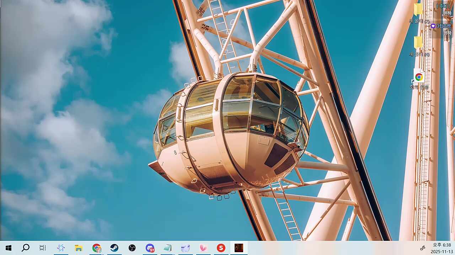Open Steam from the taskbar
Screen dimensions: 455x255
pos(114,248)
